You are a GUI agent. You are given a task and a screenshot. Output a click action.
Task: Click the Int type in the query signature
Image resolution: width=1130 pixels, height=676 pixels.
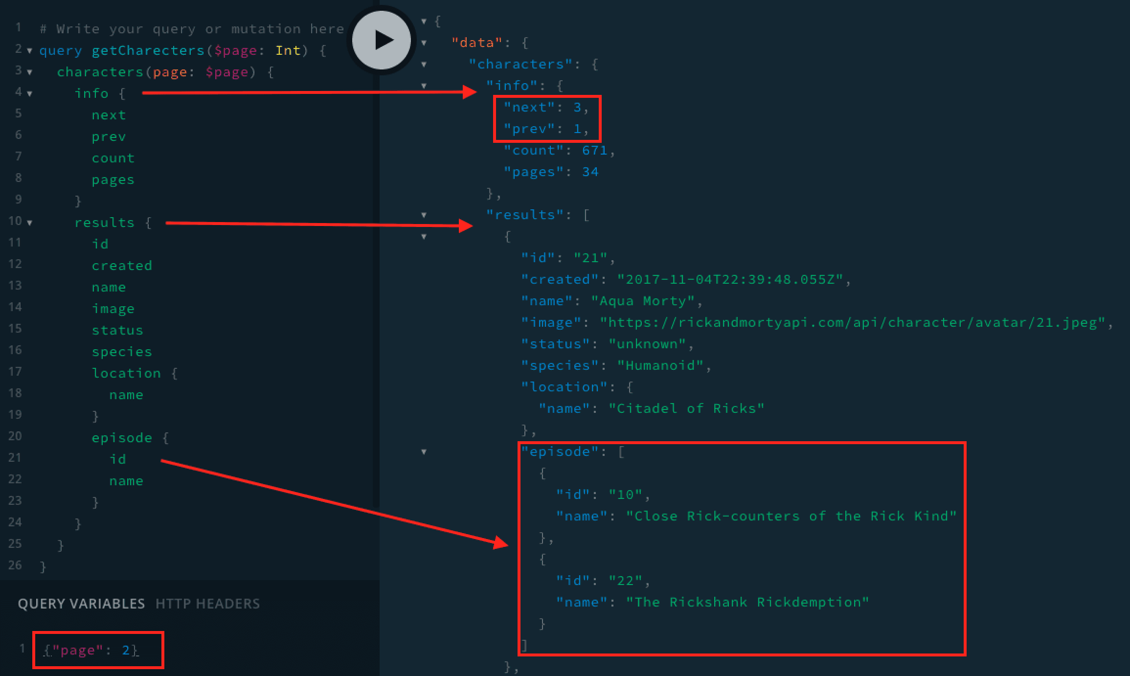pos(288,50)
